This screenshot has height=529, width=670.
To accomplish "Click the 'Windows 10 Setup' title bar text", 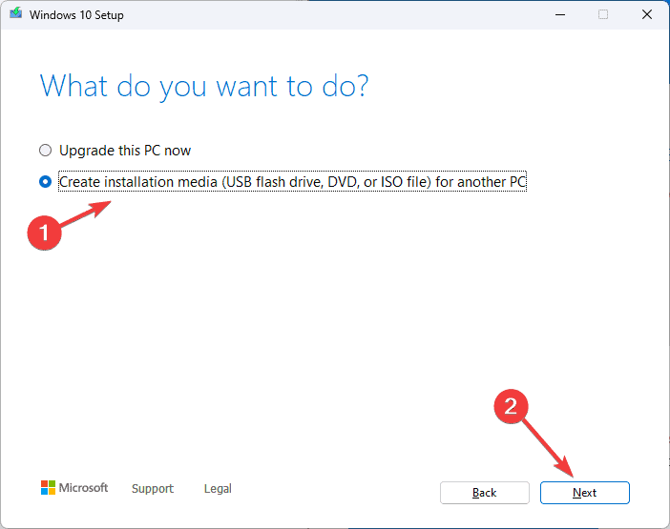I will (76, 15).
